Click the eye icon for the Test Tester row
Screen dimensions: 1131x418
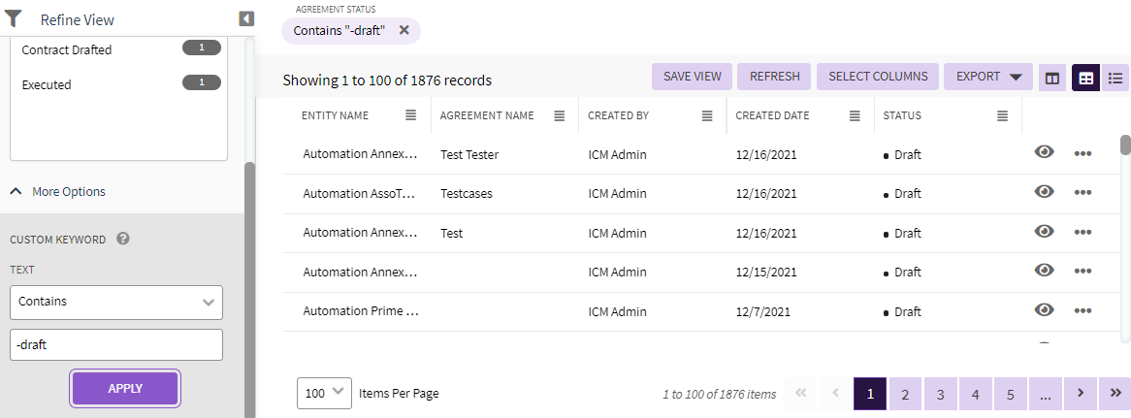[1045, 152]
